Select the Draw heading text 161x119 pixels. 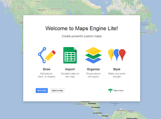coord(47,69)
